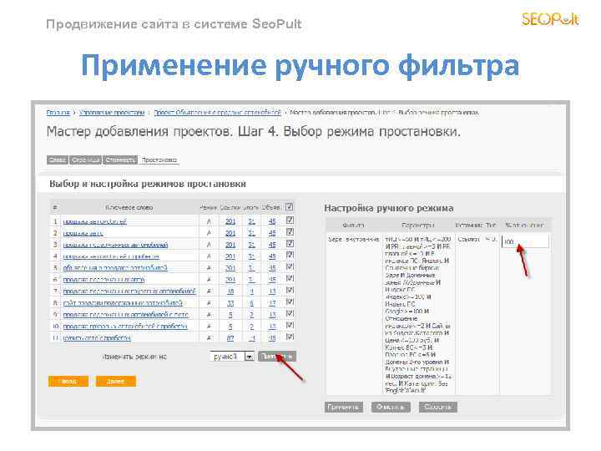
Task: Open the keyword link in row 5
Action: pos(115,268)
